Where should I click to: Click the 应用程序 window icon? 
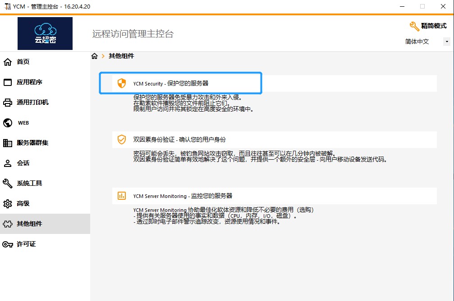click(x=8, y=82)
